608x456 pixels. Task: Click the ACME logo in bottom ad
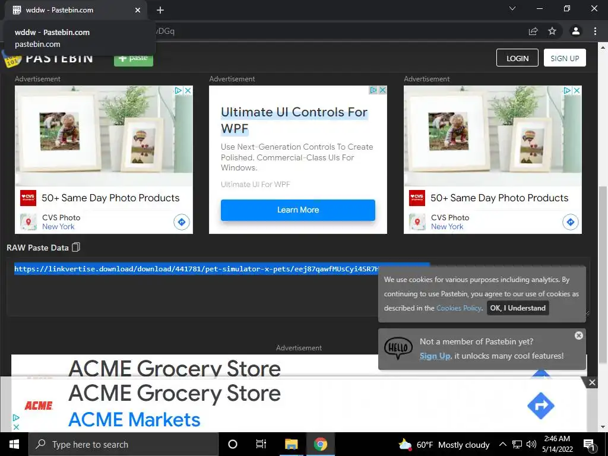pyautogui.click(x=39, y=406)
